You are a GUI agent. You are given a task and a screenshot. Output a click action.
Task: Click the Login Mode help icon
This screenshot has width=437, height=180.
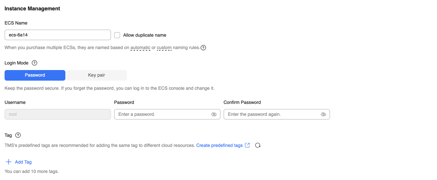pyautogui.click(x=34, y=63)
